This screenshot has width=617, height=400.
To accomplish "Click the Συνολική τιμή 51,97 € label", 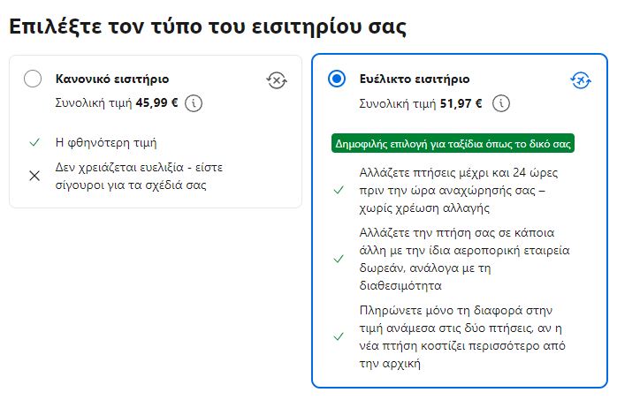I will click(420, 103).
